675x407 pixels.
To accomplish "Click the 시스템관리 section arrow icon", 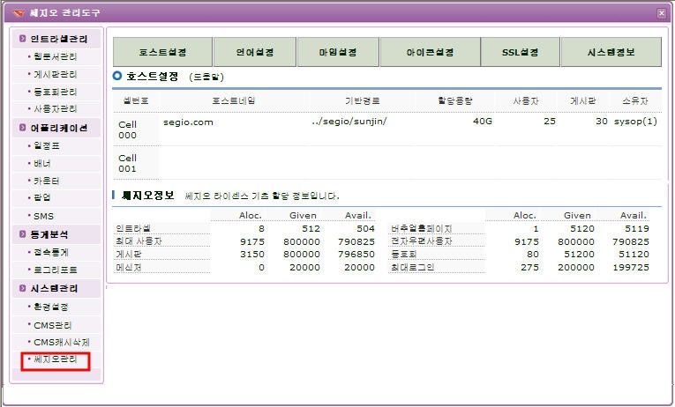I will [21, 288].
